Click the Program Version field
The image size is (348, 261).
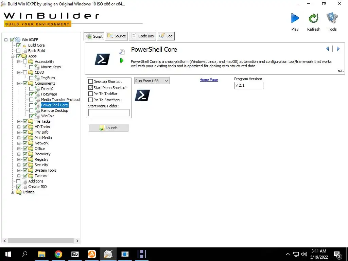point(249,85)
